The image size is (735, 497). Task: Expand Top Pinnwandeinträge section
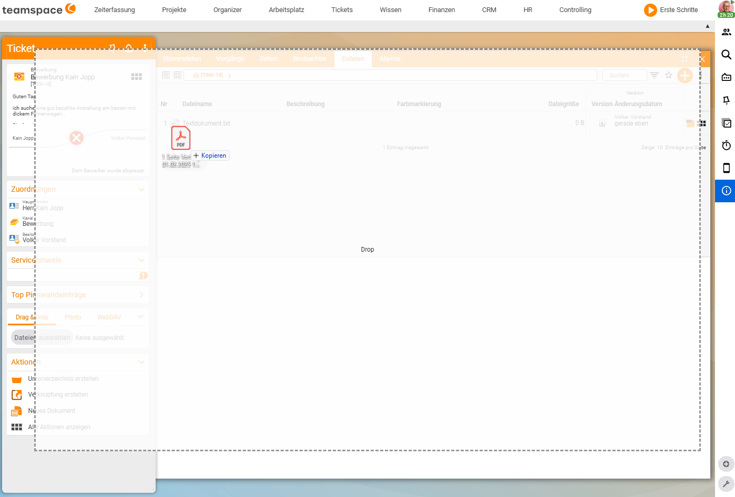pos(141,295)
